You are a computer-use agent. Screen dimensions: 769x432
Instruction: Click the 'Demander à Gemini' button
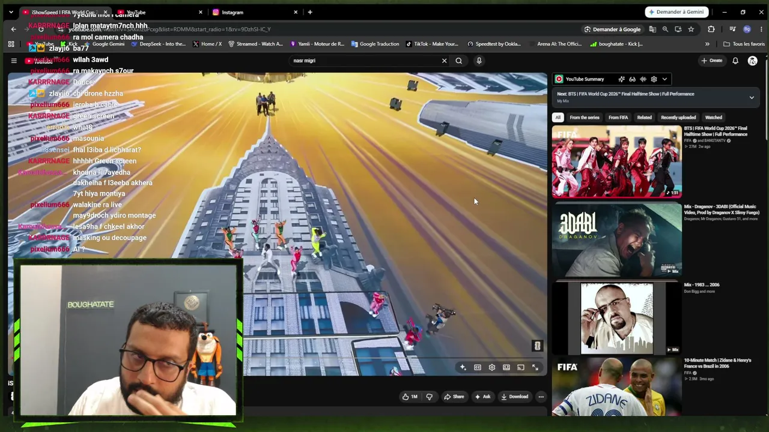point(677,12)
